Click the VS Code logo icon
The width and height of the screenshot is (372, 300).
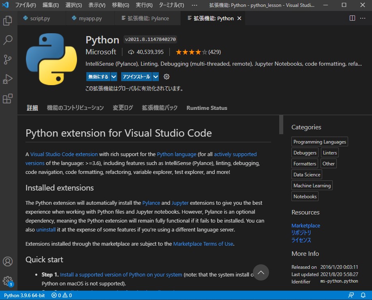pos(6,5)
